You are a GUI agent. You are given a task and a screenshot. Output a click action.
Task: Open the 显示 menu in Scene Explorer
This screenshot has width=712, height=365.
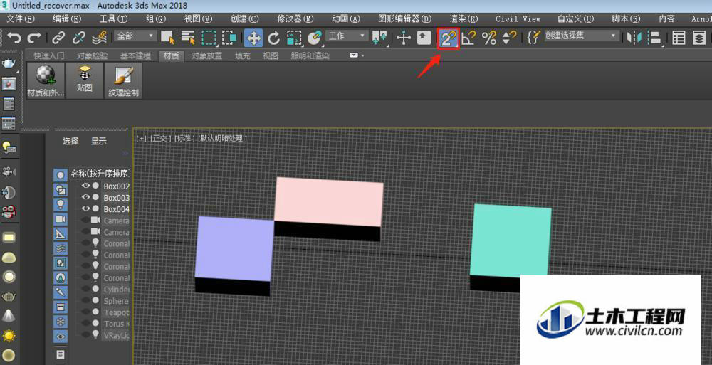tap(98, 141)
